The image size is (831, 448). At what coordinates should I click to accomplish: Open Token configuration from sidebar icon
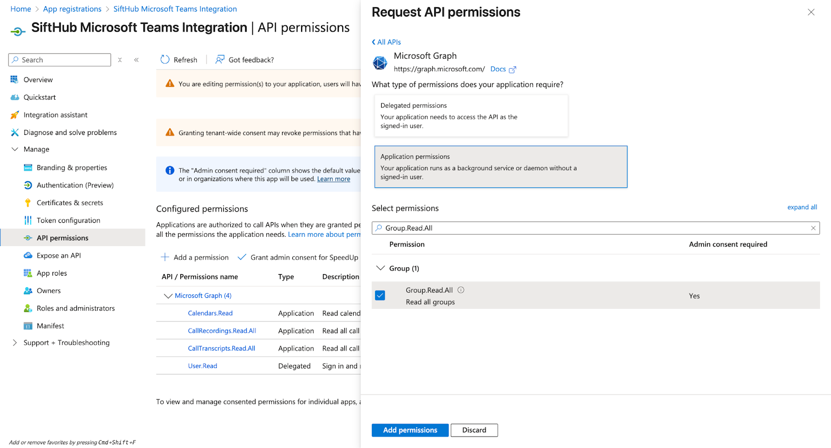tap(28, 221)
